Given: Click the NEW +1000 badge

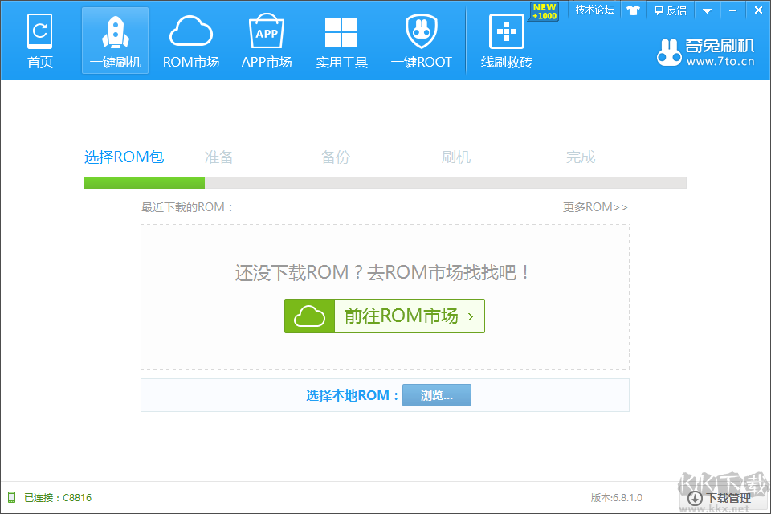Looking at the screenshot, I should 545,11.
